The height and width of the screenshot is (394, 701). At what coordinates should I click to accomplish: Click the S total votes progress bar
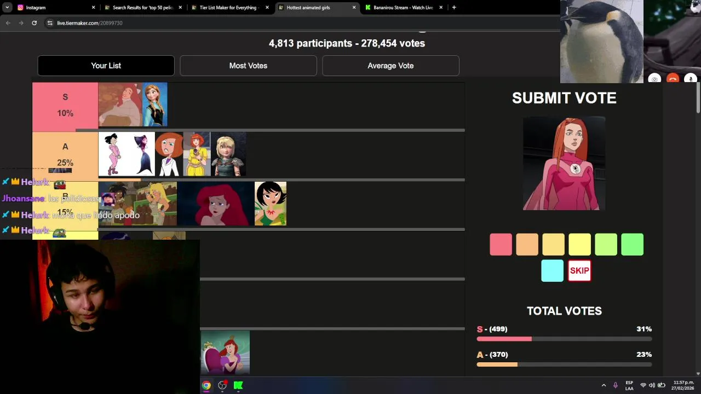tap(564, 339)
